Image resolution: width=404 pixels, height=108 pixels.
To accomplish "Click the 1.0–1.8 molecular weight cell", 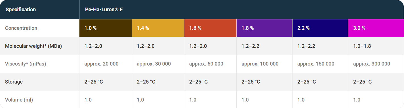I will click(376, 46).
